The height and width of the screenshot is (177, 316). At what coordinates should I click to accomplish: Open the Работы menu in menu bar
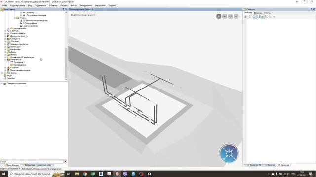coord(64,6)
